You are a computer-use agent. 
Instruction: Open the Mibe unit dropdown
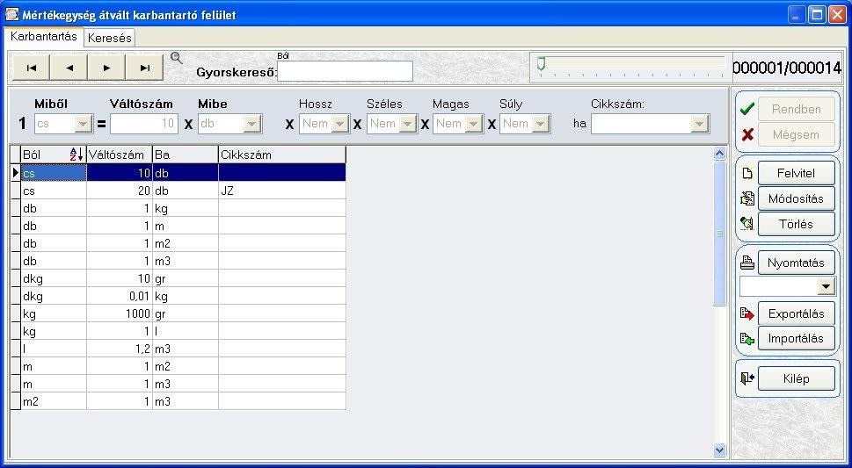pyautogui.click(x=252, y=124)
